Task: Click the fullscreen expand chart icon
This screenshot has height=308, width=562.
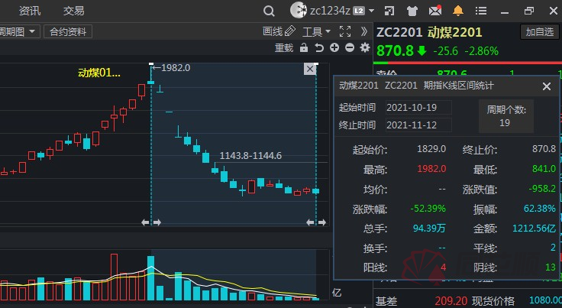Action: (344, 31)
